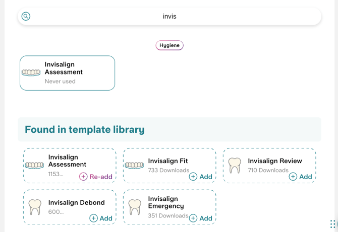The height and width of the screenshot is (232, 338).
Task: Add the Invisalign Review template
Action: pos(301,177)
